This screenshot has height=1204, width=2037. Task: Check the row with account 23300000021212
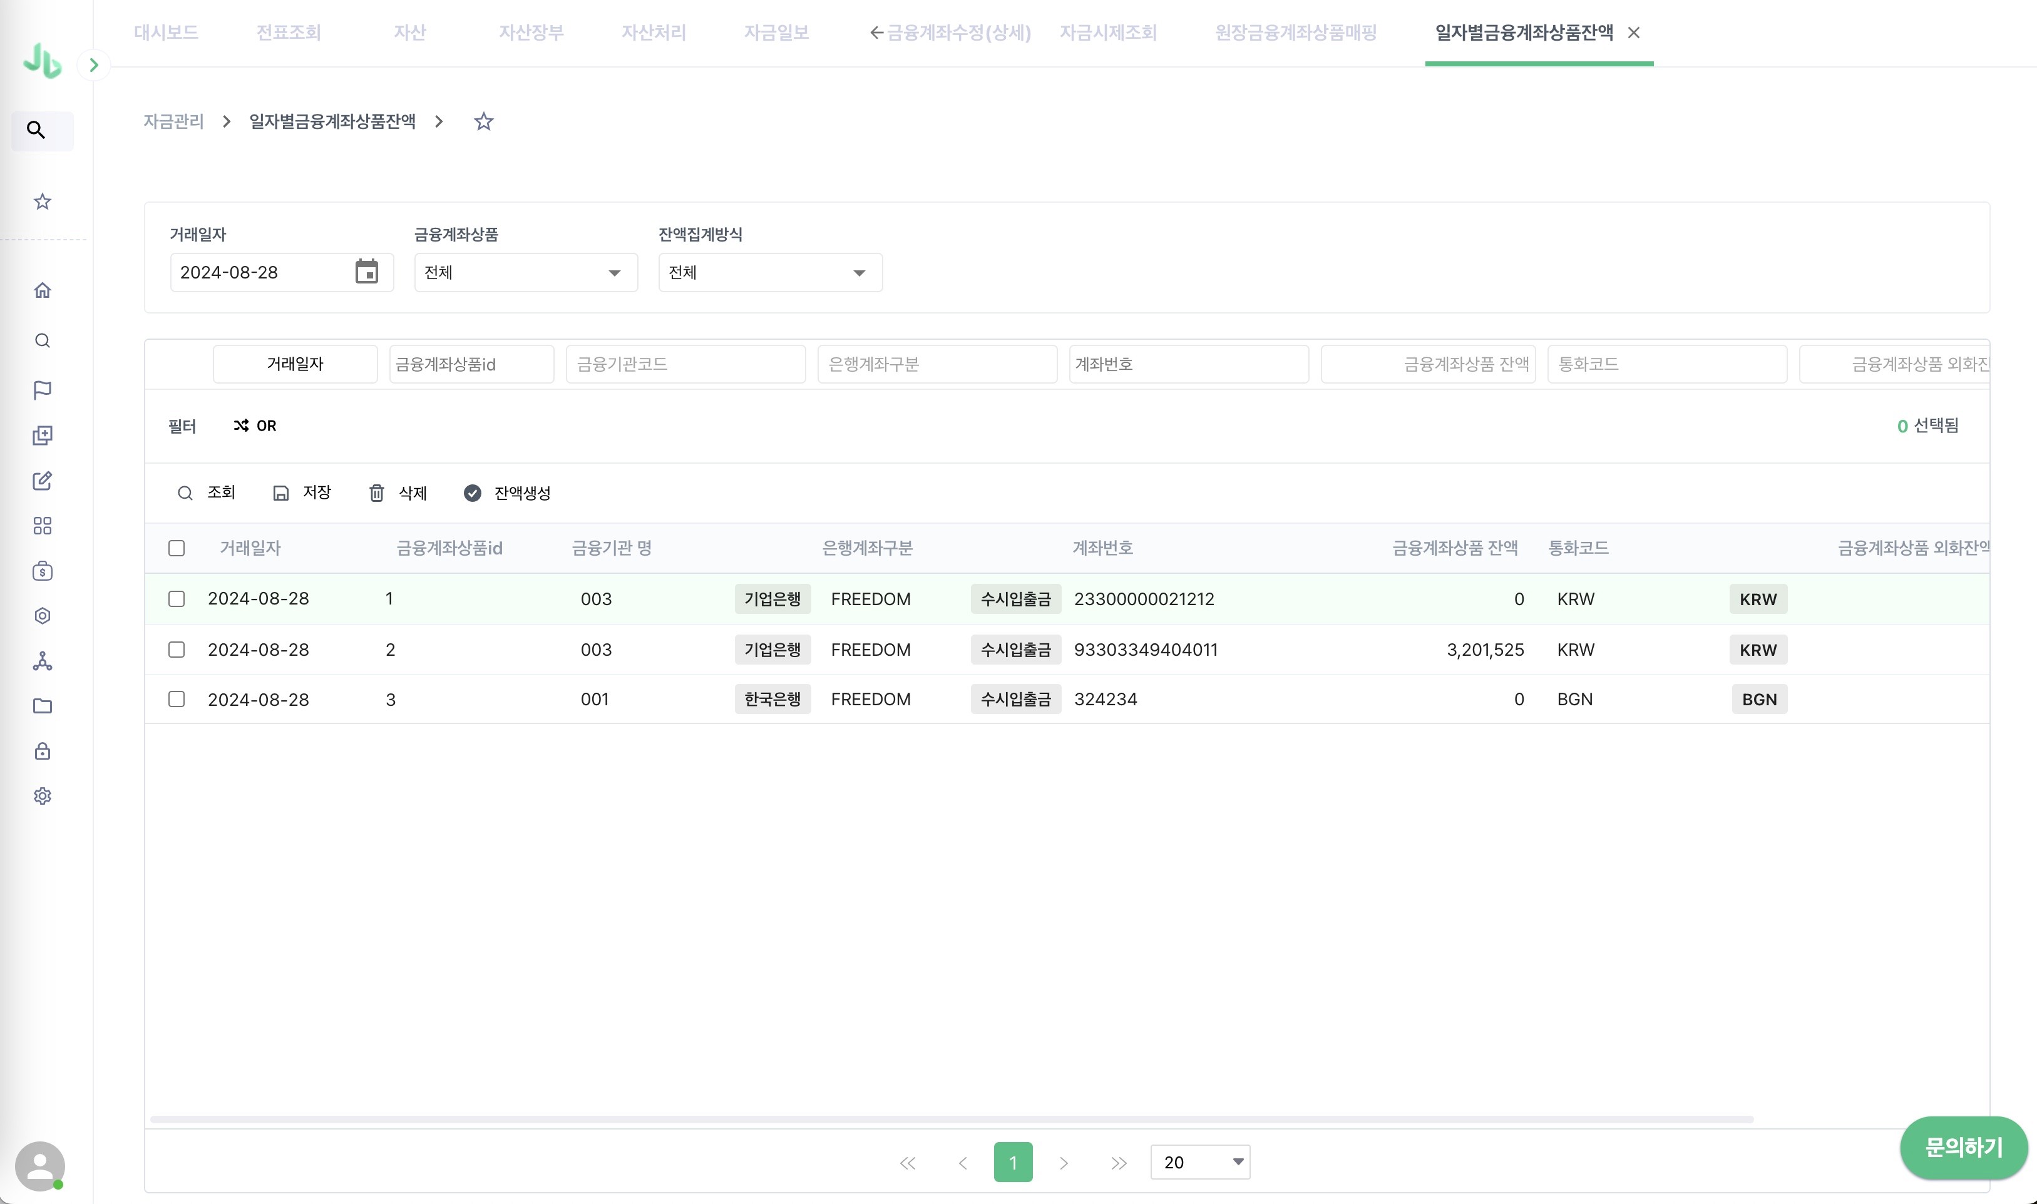click(x=176, y=599)
